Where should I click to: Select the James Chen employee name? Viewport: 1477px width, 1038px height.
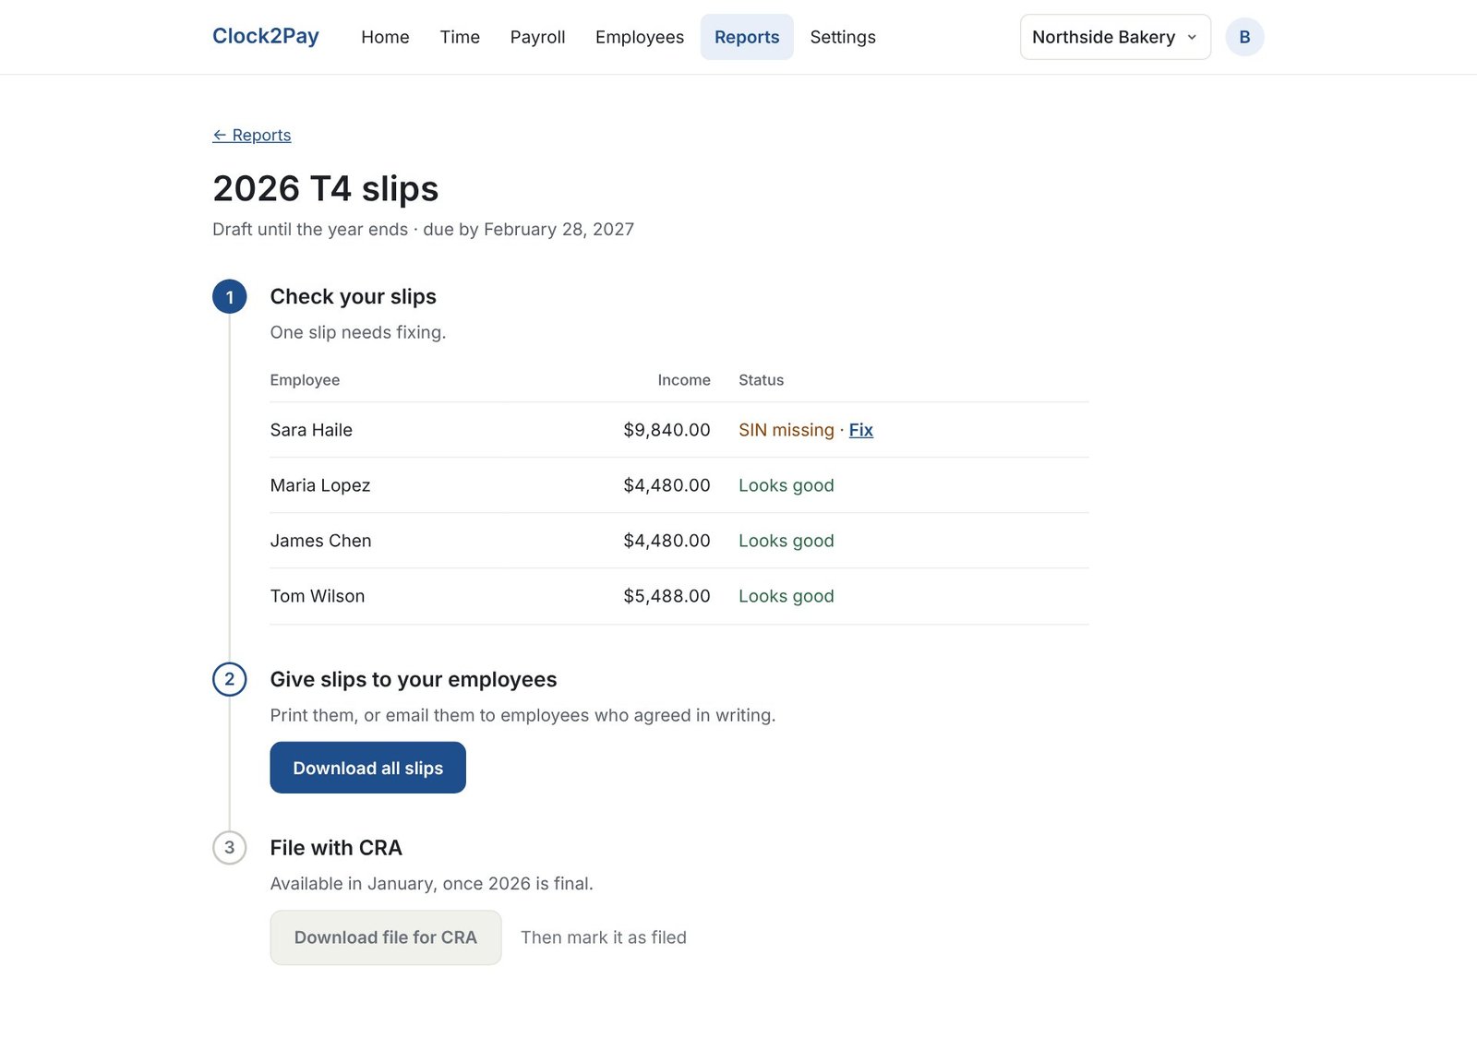(x=320, y=541)
